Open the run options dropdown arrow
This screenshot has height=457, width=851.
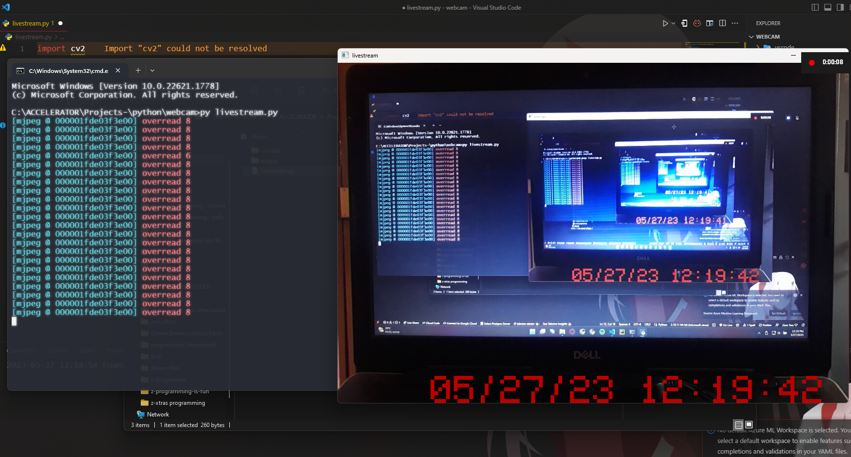click(x=673, y=23)
